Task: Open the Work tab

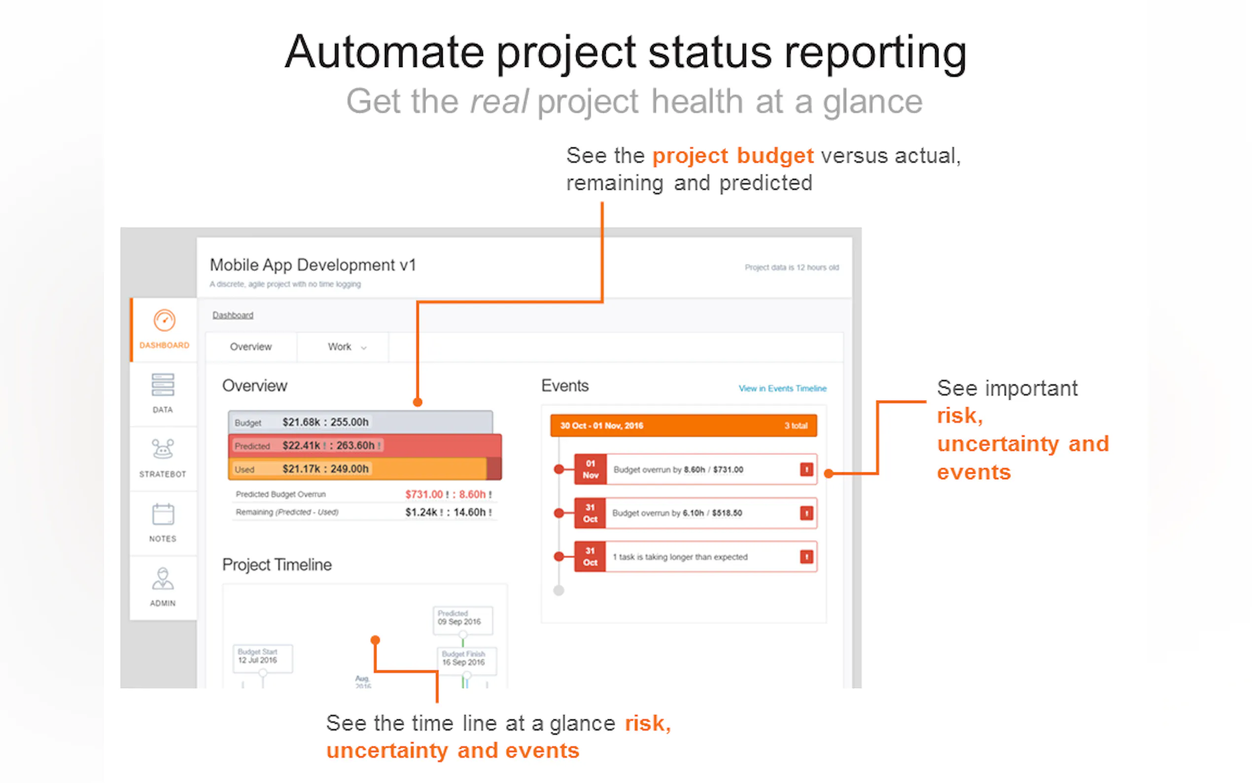Action: 340,347
